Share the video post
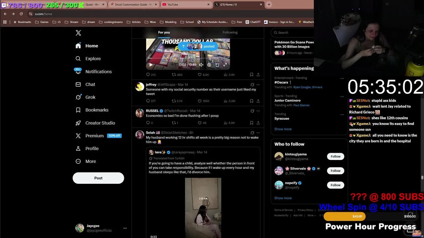The width and height of the screenshot is (424, 238). (x=258, y=75)
